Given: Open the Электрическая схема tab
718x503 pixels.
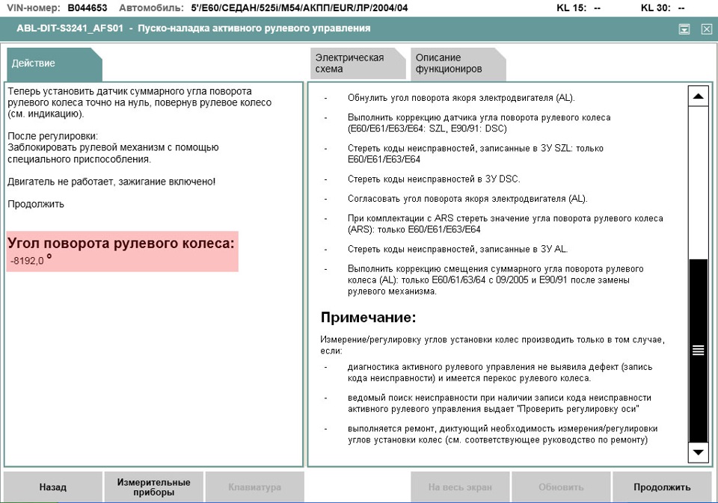Looking at the screenshot, I should point(358,64).
